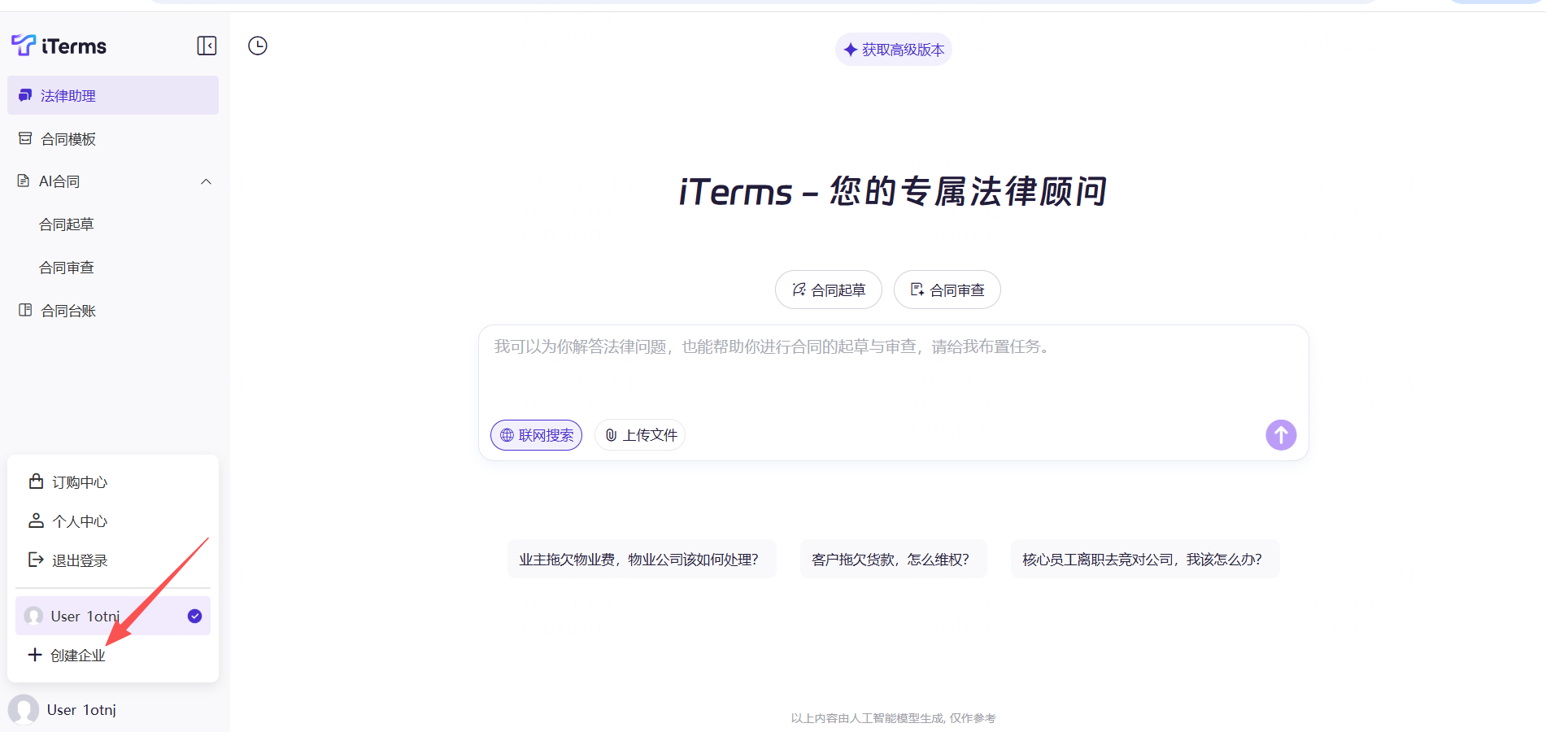1546x732 pixels.
Task: Click the sparkle icon in 获取高级版本
Action: [851, 50]
